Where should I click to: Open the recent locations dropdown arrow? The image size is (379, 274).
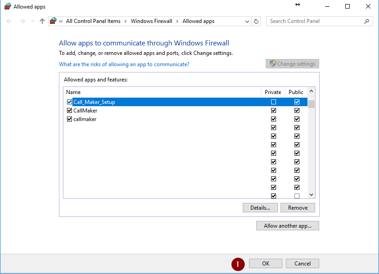[33, 21]
